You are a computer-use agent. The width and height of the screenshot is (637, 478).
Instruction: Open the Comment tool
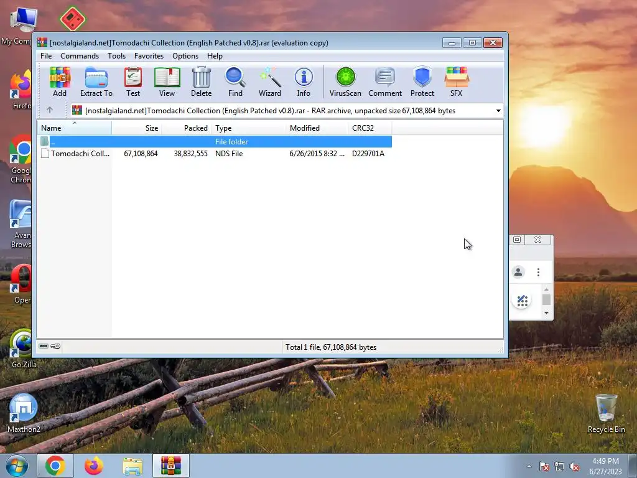click(385, 82)
